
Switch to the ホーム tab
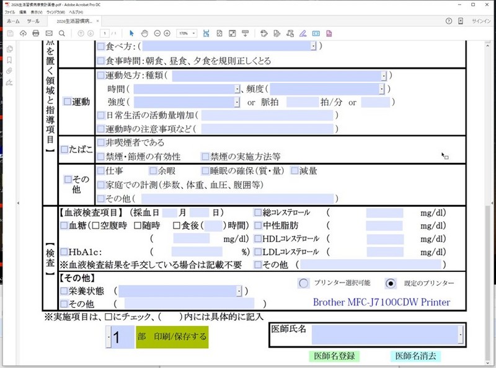click(13, 21)
